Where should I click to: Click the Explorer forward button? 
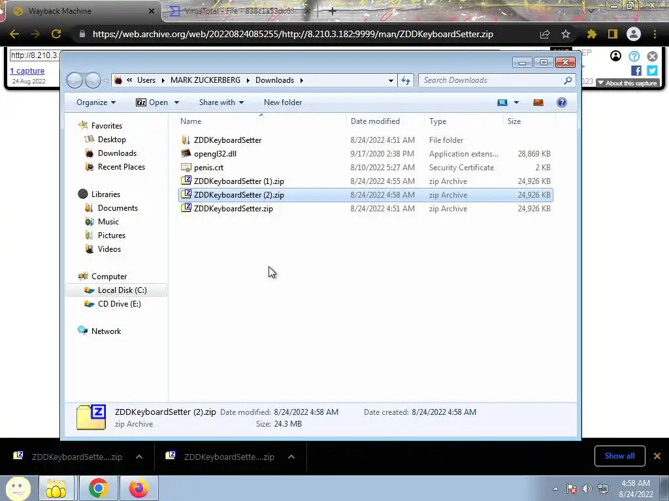coord(93,80)
